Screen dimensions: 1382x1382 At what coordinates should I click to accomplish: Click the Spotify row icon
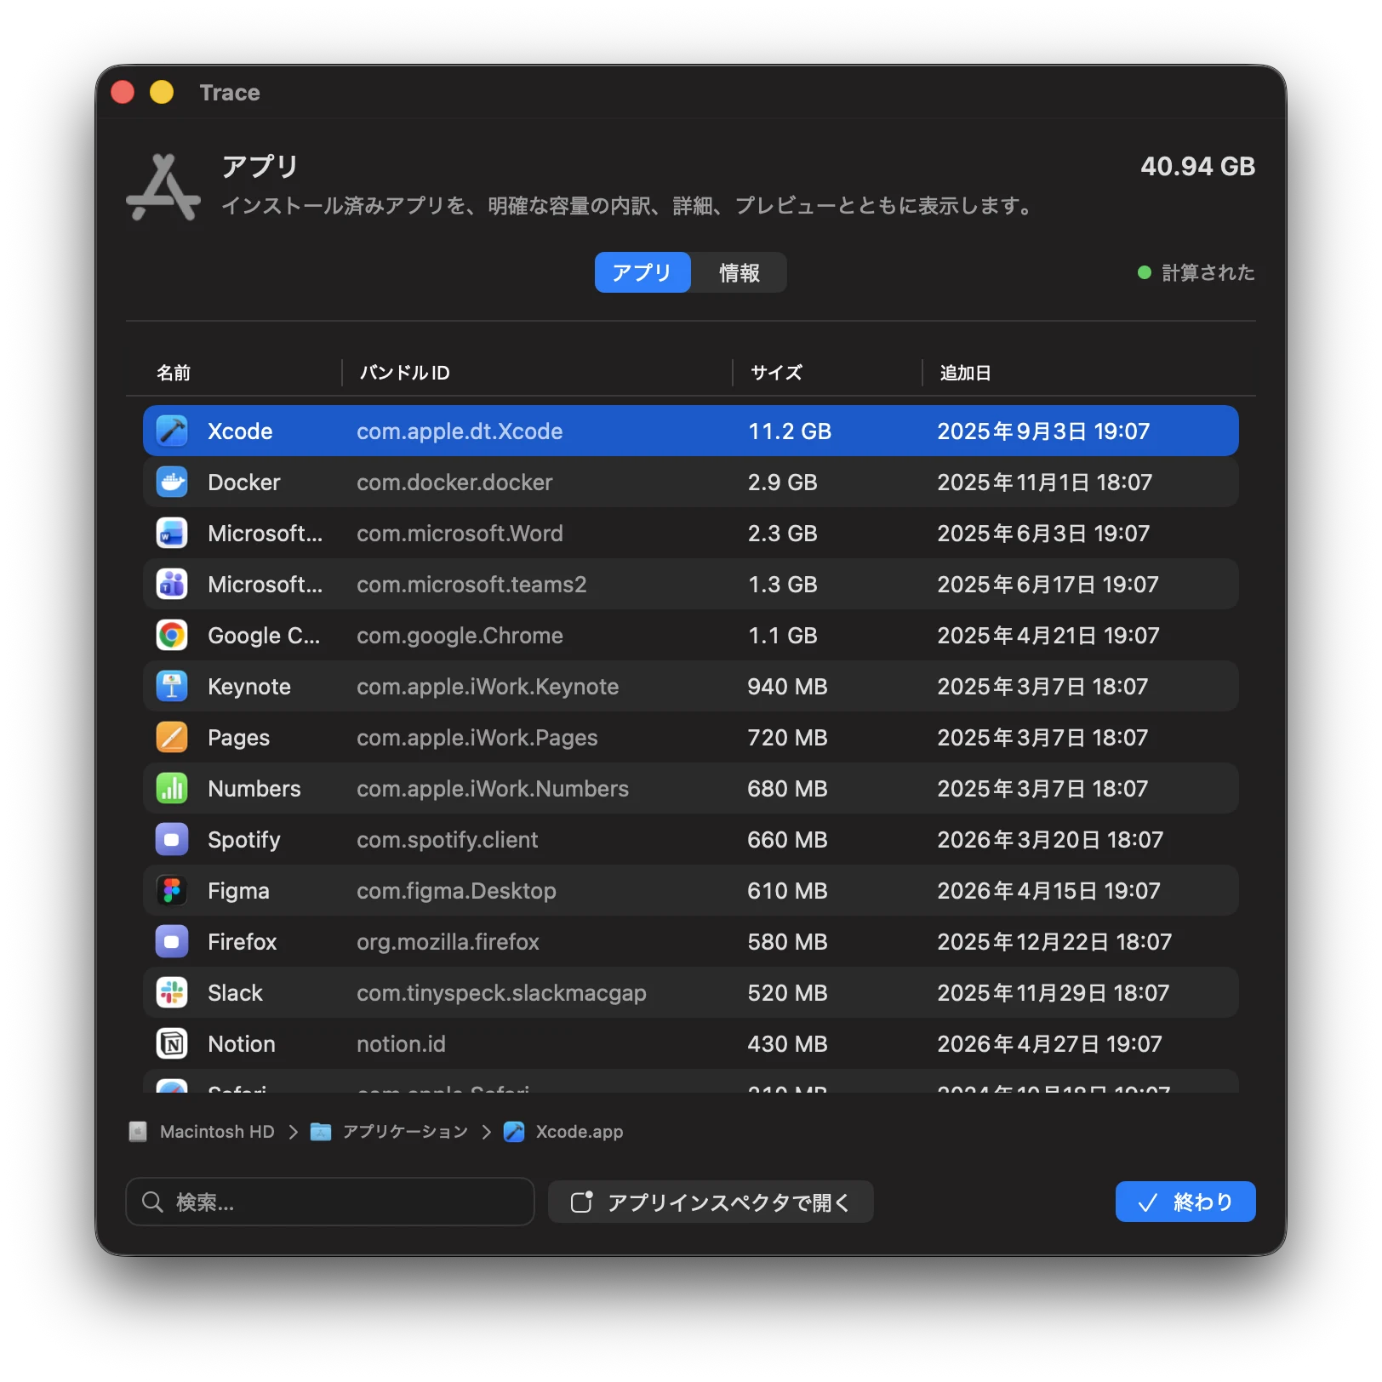pos(172,840)
